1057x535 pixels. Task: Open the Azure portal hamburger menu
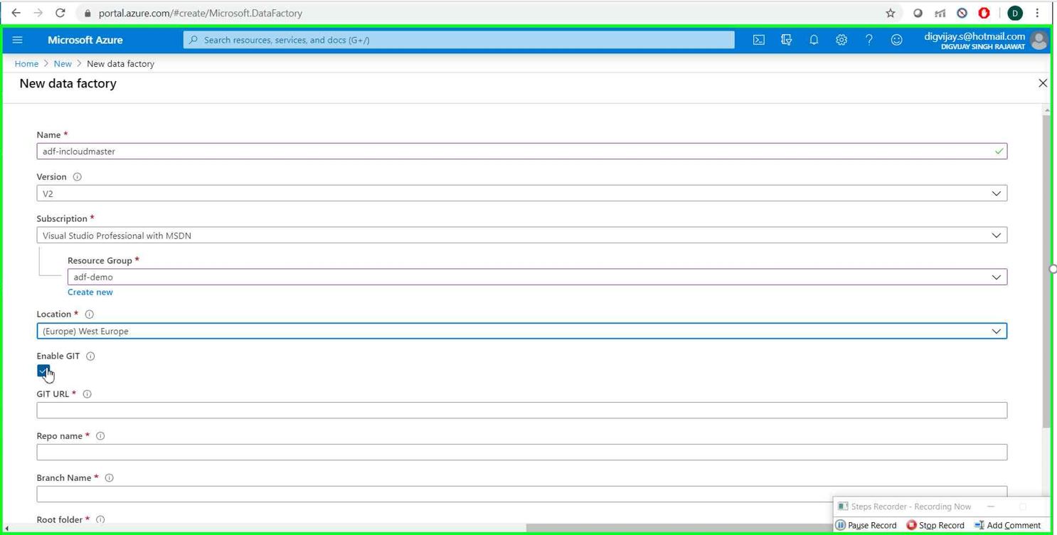[18, 40]
